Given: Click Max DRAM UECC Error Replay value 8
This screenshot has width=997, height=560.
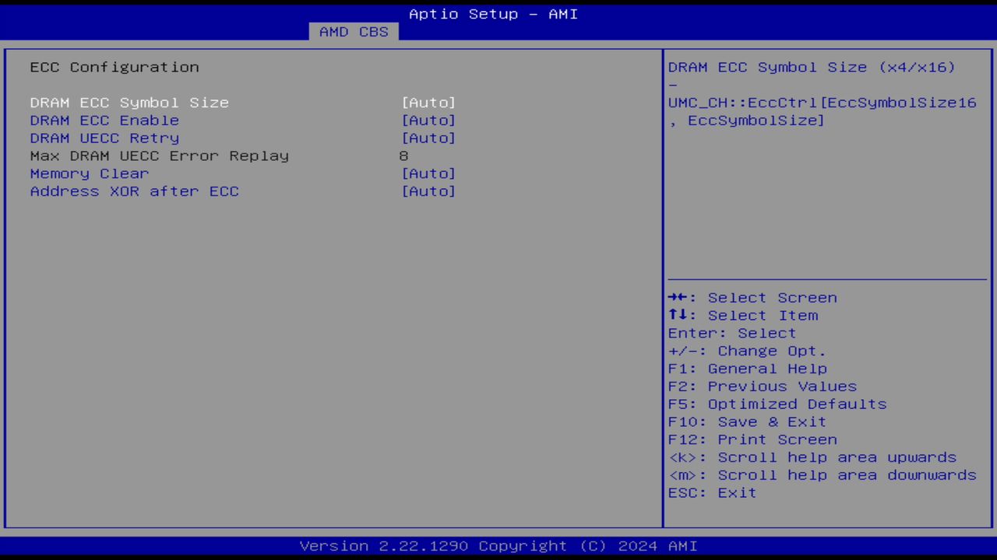Looking at the screenshot, I should coord(403,156).
